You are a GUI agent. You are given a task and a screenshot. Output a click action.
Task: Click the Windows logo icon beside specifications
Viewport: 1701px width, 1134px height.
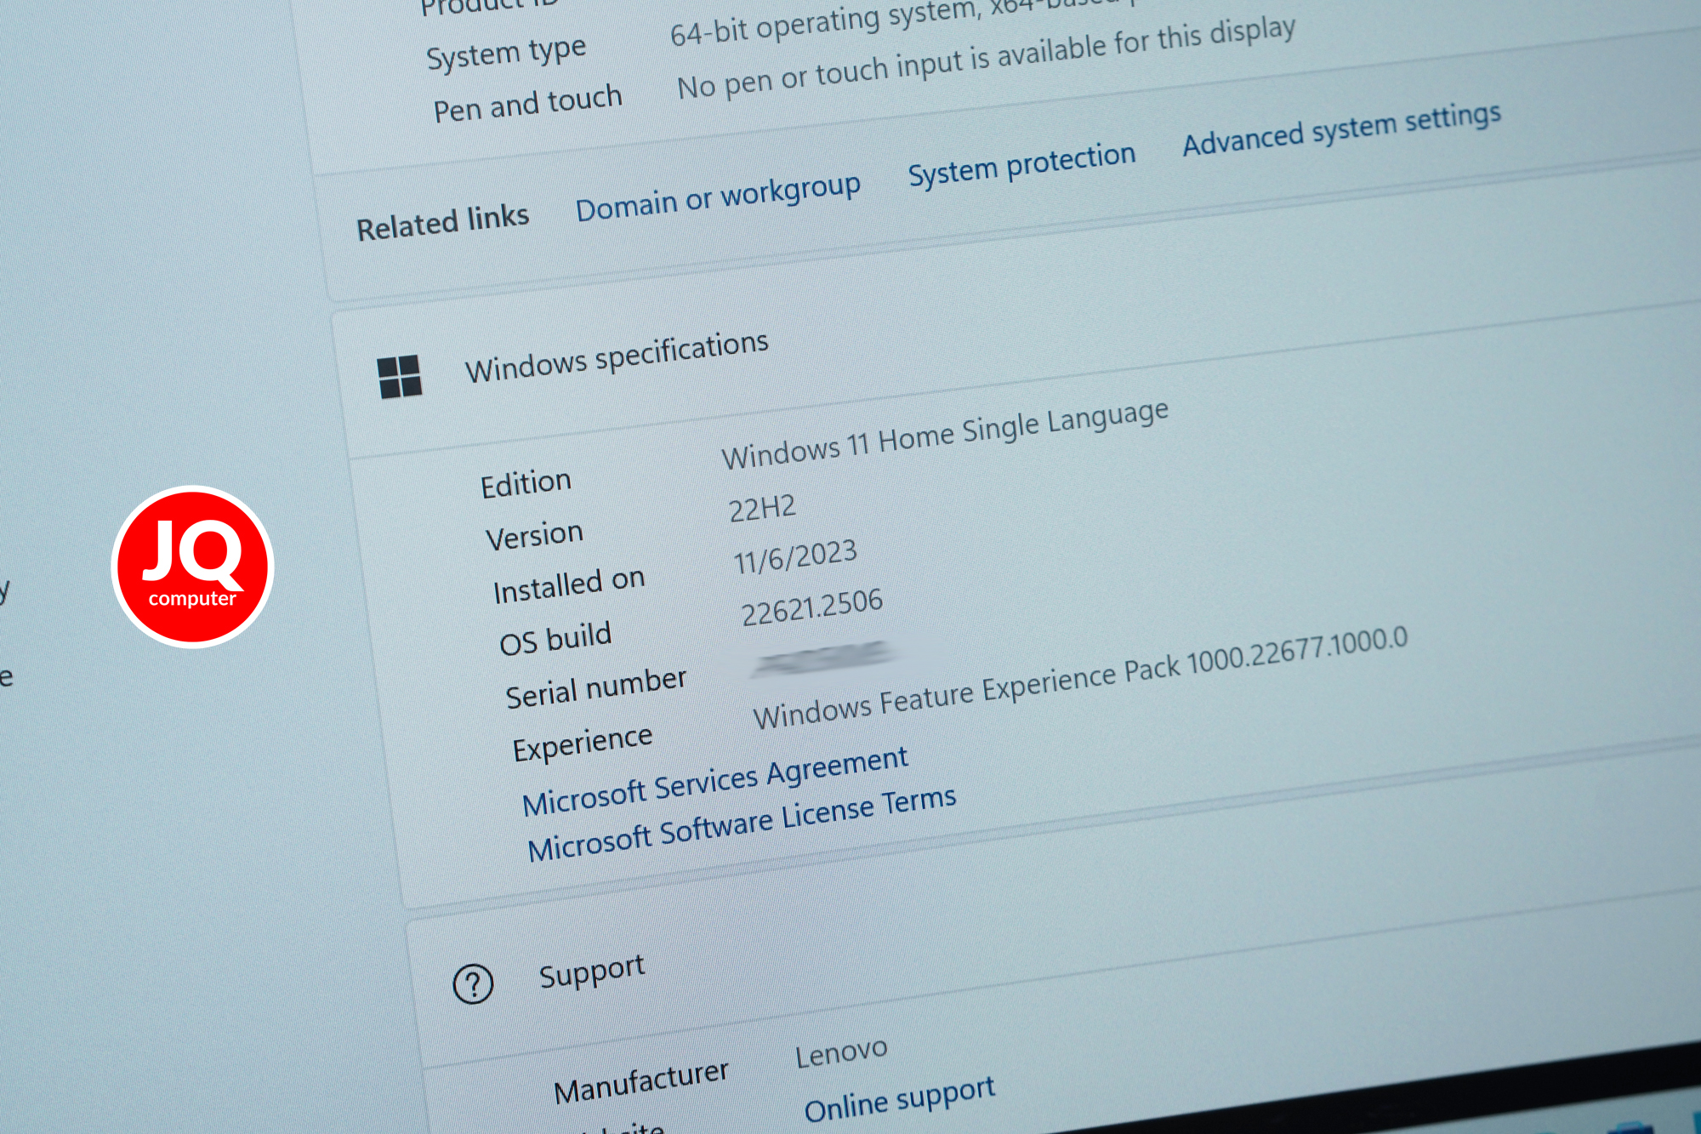(x=400, y=376)
